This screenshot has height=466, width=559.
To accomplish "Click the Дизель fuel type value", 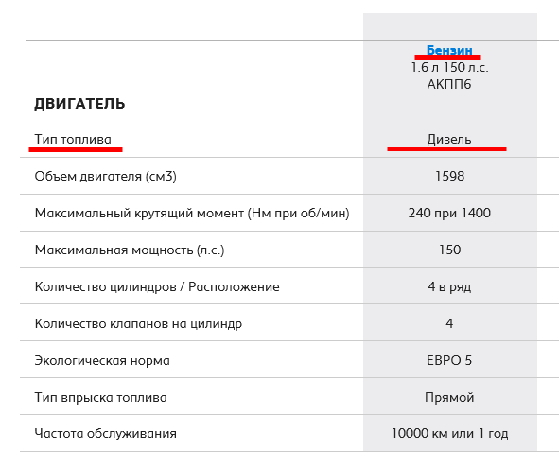I will 449,139.
